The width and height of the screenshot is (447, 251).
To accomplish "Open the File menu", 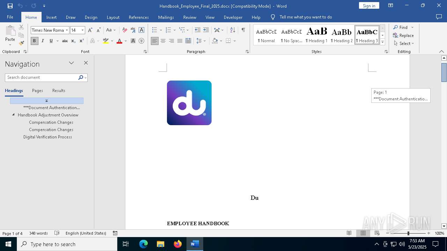I will pos(10,17).
